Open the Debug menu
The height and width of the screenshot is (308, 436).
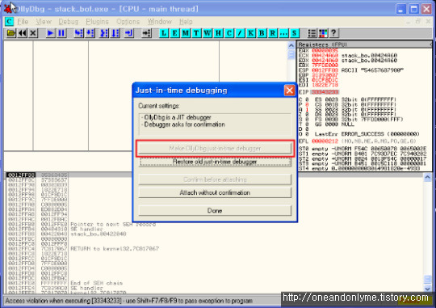69,22
